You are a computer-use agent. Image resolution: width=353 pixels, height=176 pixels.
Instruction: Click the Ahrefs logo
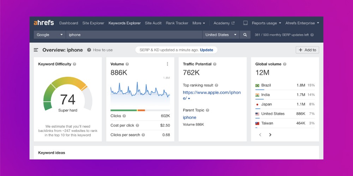click(44, 23)
